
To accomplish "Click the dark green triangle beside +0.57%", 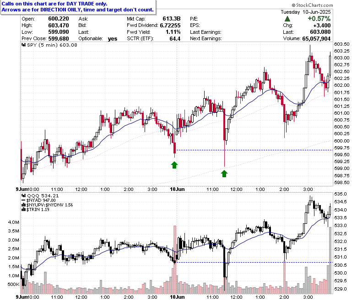I will click(287, 19).
